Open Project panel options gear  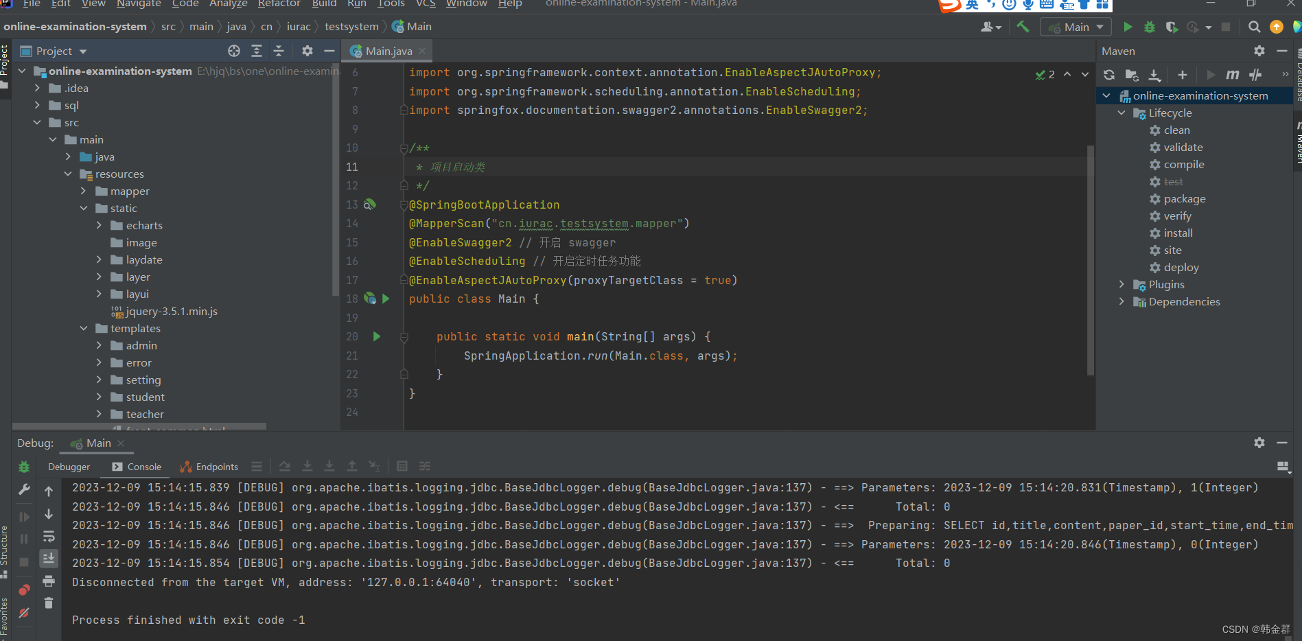pos(307,51)
